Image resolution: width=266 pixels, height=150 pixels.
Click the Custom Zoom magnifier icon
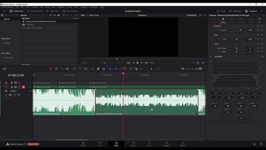coord(136,69)
